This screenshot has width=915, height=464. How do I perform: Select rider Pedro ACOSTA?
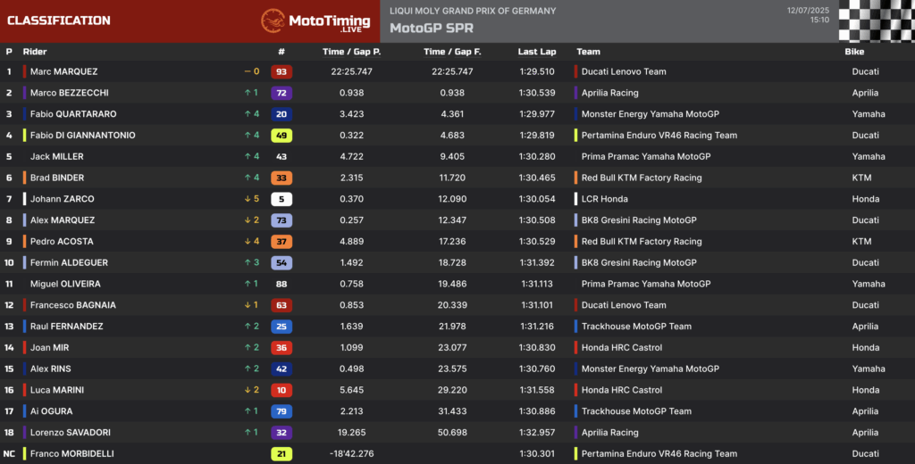62,241
